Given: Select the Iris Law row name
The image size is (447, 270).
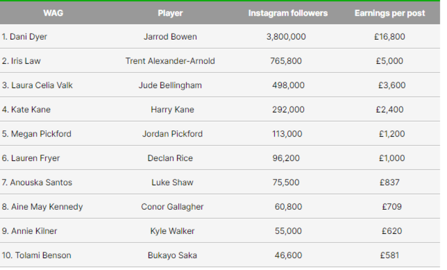Looking at the screenshot, I should click(x=21, y=61).
